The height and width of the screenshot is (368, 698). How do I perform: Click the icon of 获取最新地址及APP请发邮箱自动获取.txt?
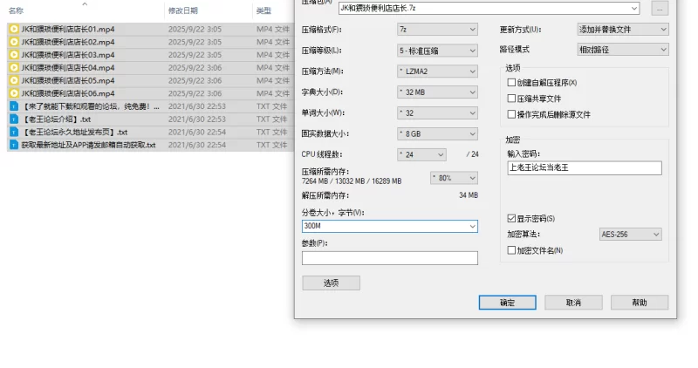(14, 145)
